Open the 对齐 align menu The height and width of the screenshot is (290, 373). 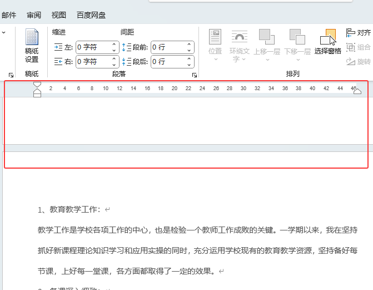coord(359,33)
